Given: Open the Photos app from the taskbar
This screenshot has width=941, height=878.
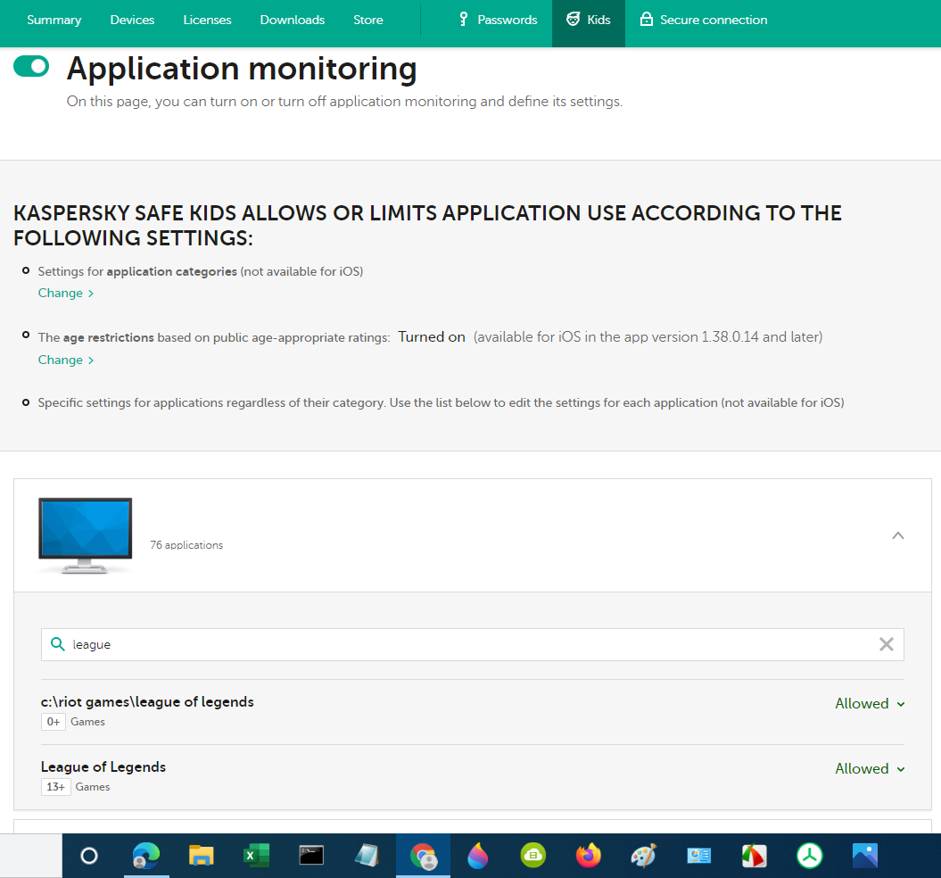Looking at the screenshot, I should pyautogui.click(x=865, y=856).
